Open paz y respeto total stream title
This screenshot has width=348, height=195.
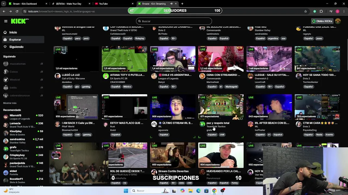(x=218, y=123)
